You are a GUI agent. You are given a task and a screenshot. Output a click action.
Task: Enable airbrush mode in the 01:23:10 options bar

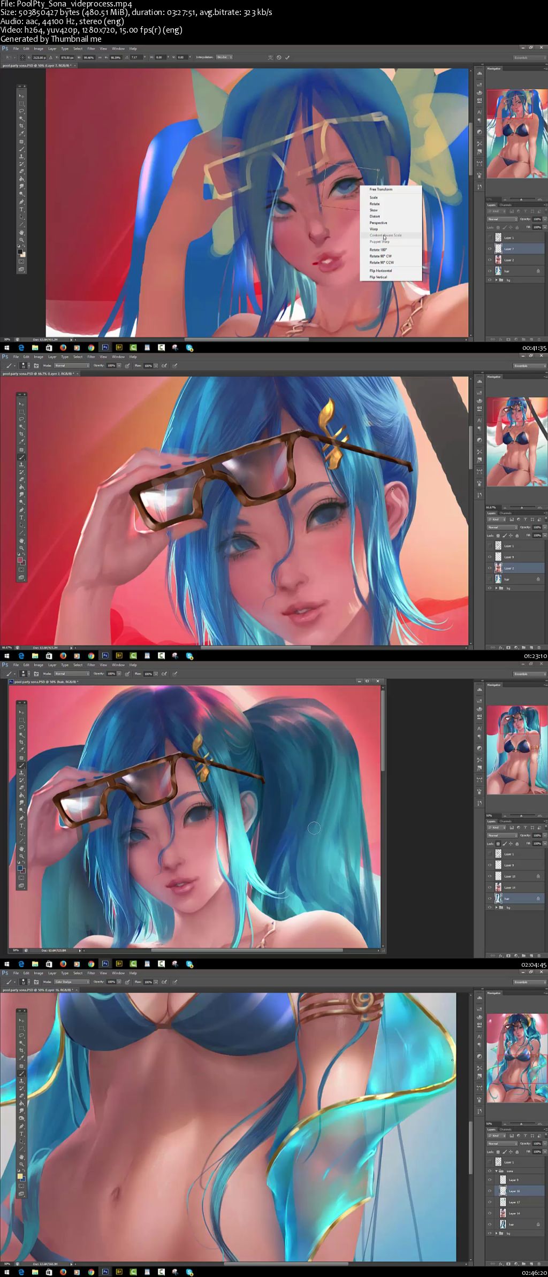click(164, 365)
